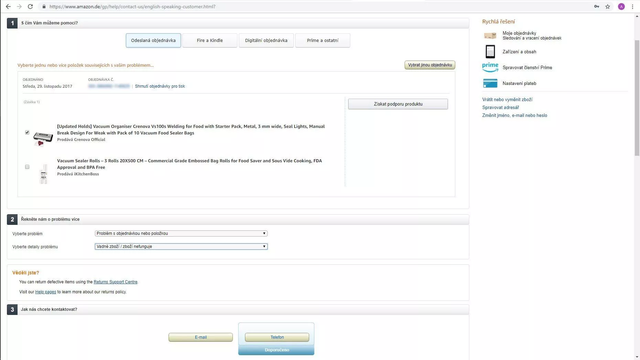The image size is (640, 360).
Task: Go back in the browser
Action: [x=8, y=7]
